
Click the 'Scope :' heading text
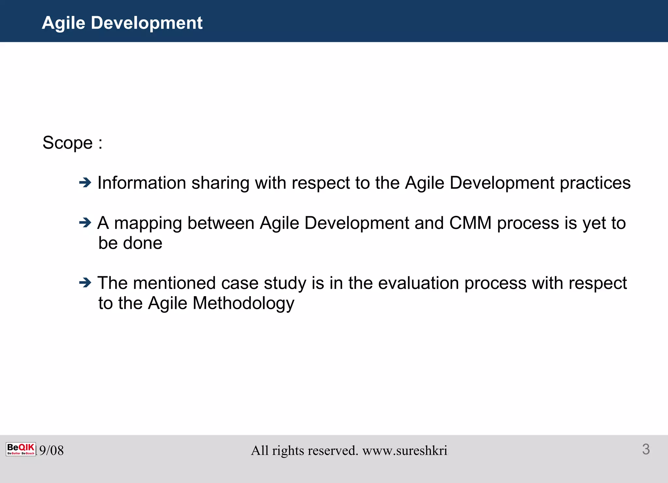tap(72, 143)
